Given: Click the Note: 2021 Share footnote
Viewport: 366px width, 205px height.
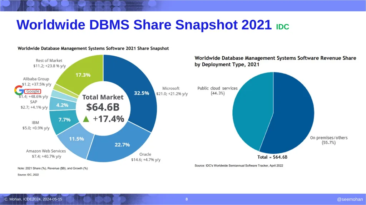Looking at the screenshot, I should tap(53, 168).
